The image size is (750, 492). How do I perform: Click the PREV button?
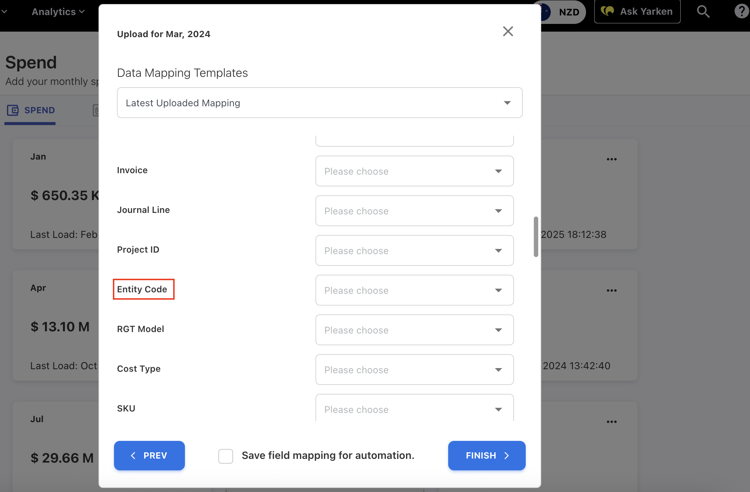(149, 456)
